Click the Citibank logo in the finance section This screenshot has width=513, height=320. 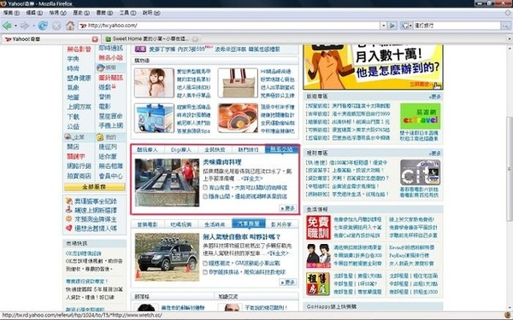[421, 172]
